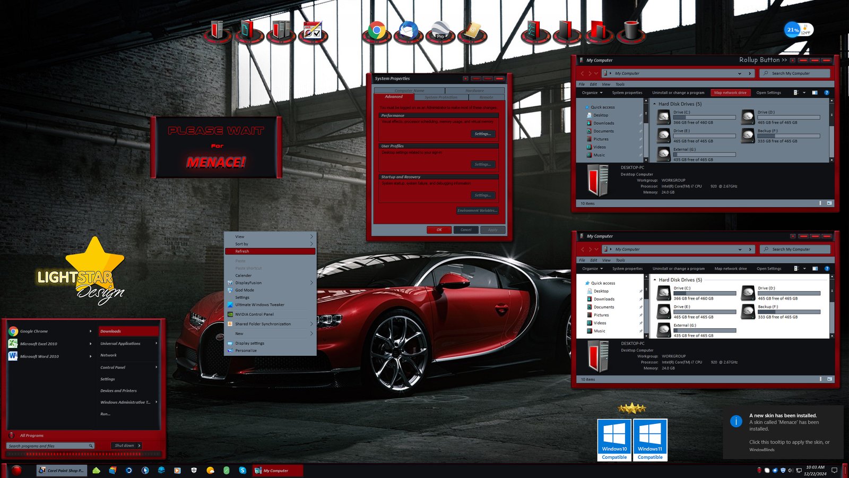The width and height of the screenshot is (849, 478).
Task: Click Drive (E:) usage bar in upper window
Action: click(705, 135)
